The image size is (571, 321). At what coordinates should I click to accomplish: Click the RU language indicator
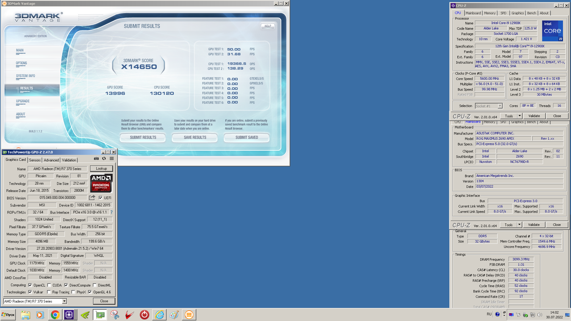click(489, 314)
